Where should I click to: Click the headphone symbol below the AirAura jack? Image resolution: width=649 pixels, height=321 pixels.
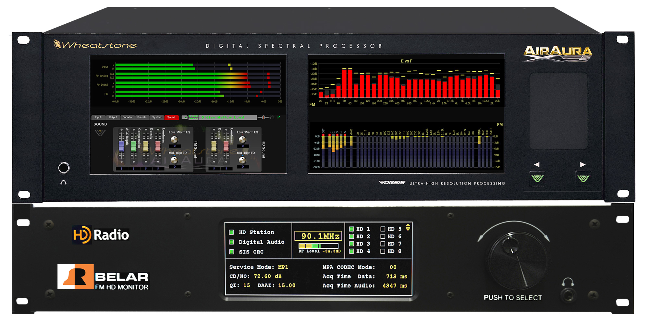(64, 183)
